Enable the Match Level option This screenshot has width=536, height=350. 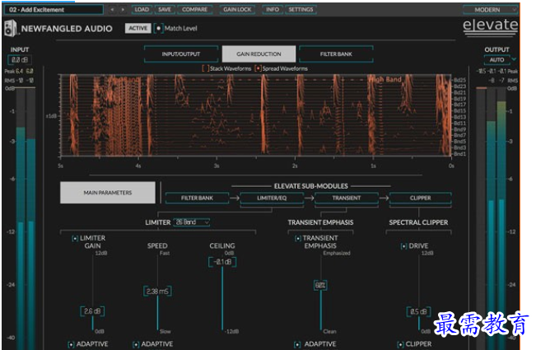tap(159, 28)
